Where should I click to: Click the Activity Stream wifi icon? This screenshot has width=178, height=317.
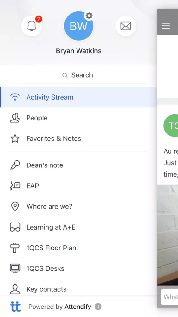click(x=15, y=97)
